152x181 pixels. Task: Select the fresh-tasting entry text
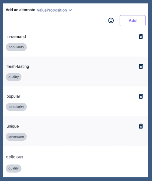[x=18, y=66]
